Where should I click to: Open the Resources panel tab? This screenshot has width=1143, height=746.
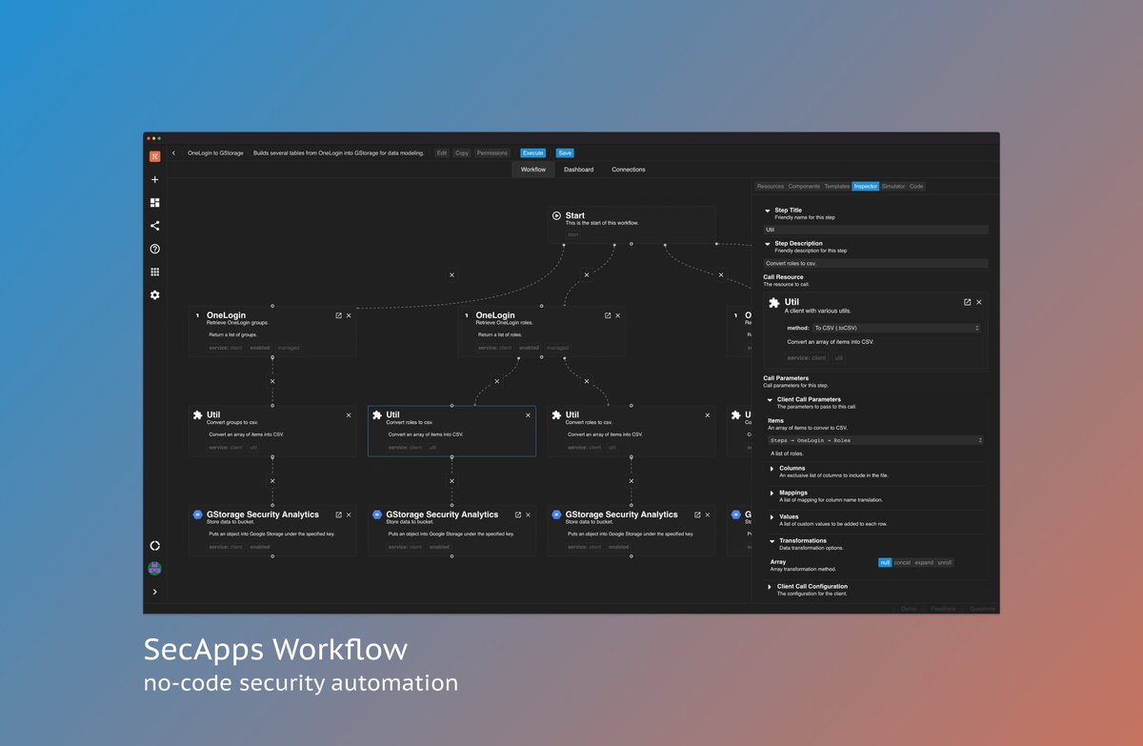(771, 187)
